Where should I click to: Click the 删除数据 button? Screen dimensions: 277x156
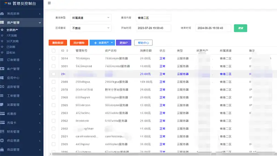[58, 43]
